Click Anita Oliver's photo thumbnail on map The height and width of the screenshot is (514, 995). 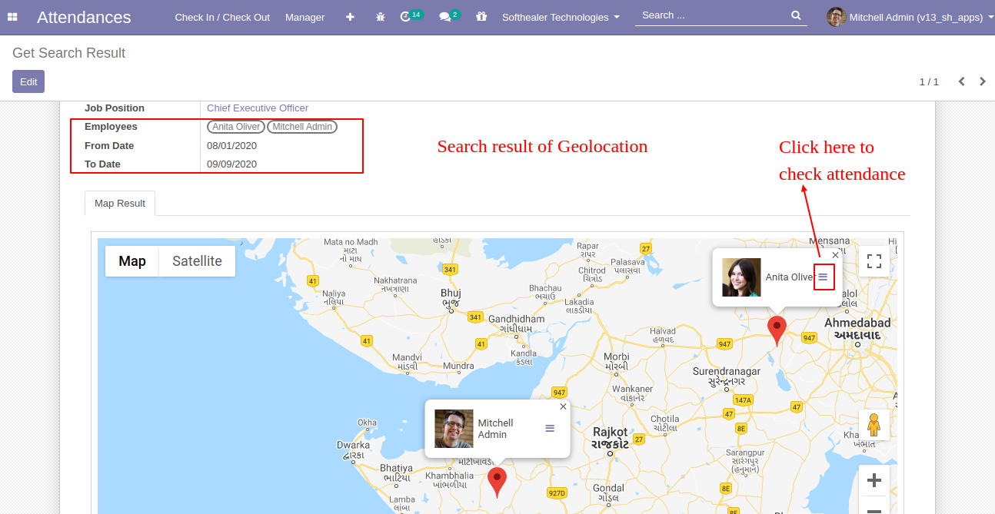pyautogui.click(x=741, y=277)
